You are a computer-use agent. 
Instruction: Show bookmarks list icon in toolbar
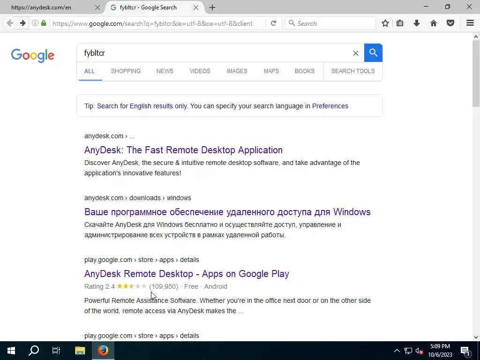(400, 23)
